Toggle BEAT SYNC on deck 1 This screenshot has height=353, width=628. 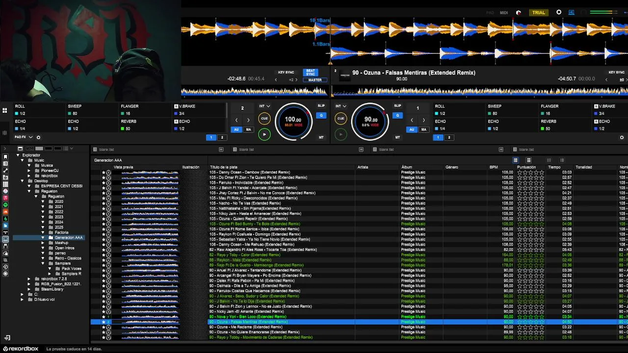tap(311, 73)
